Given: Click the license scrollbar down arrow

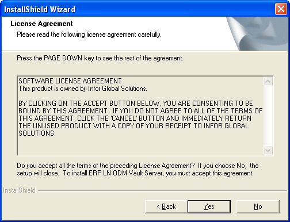Looking at the screenshot, I should point(268,150).
